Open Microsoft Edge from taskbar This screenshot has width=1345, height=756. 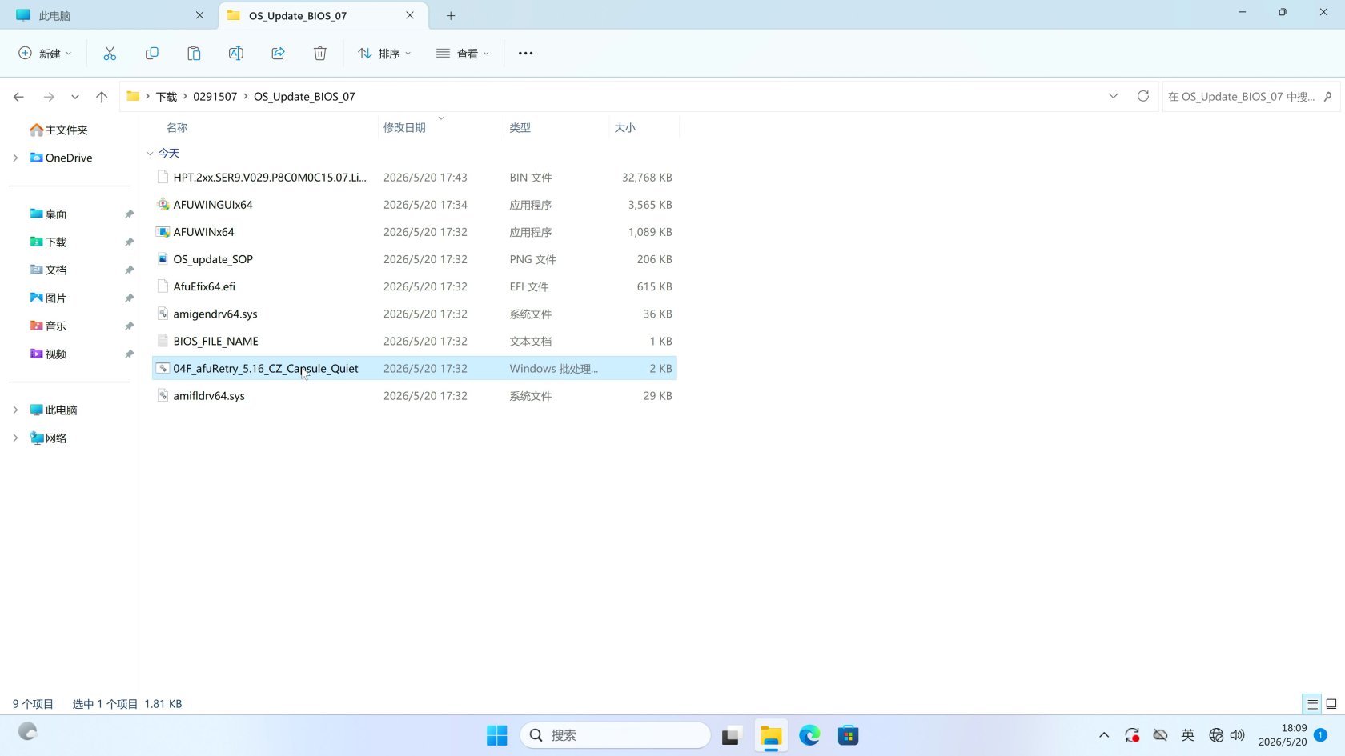click(x=809, y=735)
